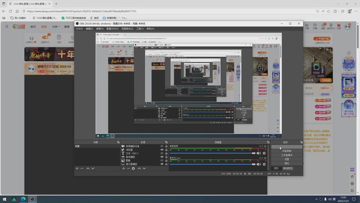Mute the Mic/Aux speaker icon
Image resolution: width=360 pixels, height=203 pixels.
tap(259, 164)
